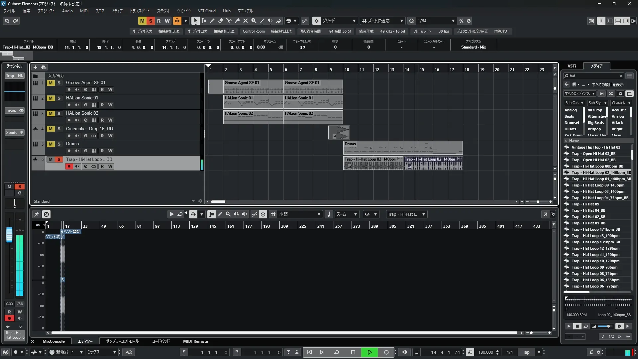The width and height of the screenshot is (638, 359).
Task: Open the トランスポート menu
Action: point(140,11)
